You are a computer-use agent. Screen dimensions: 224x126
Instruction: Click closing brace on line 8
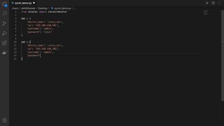(x=22, y=35)
